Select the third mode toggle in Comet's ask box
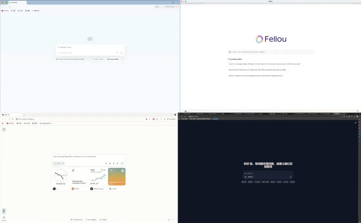The image size is (361, 223). click(63, 163)
